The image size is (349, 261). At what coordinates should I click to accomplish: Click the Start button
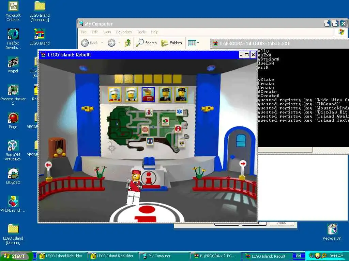pos(16,256)
